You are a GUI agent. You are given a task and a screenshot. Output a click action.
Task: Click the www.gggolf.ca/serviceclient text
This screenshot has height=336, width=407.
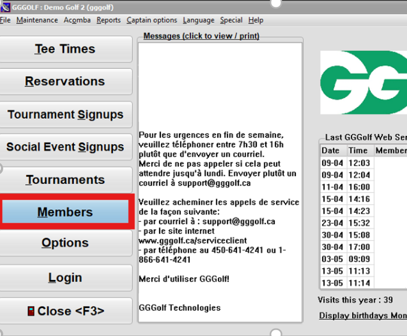coord(193,241)
